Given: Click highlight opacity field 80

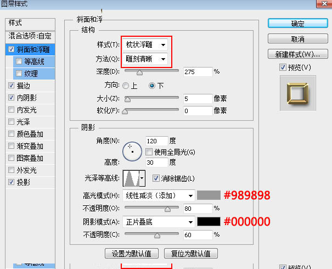Looking at the screenshot, I should (x=198, y=209).
